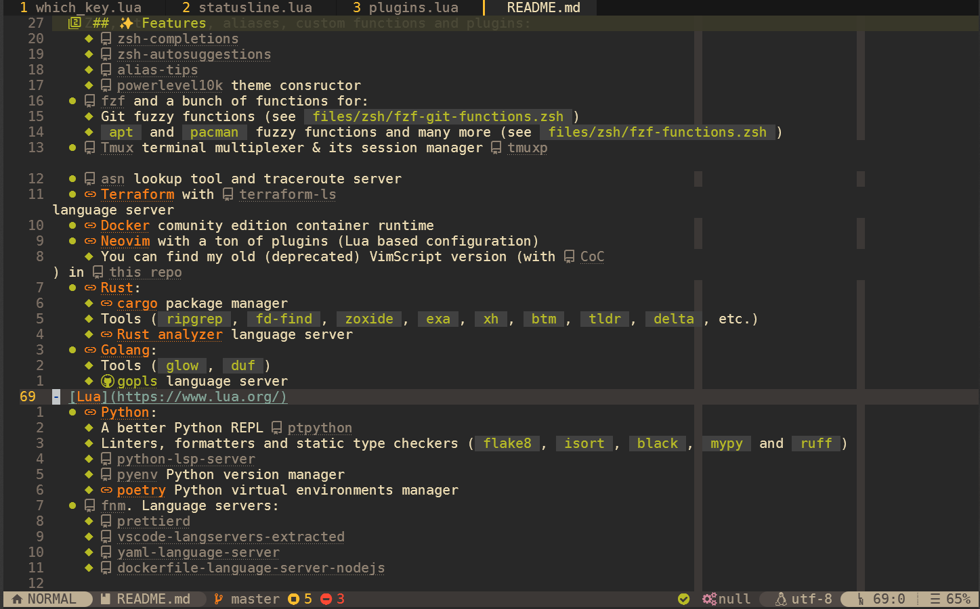
Task: Click the chain icon before Python:
Action: (x=90, y=412)
